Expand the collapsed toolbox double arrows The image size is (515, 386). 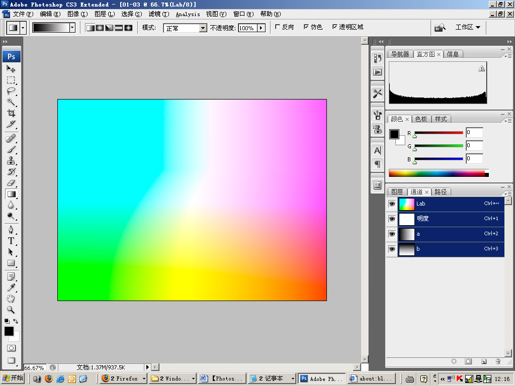click(5, 42)
